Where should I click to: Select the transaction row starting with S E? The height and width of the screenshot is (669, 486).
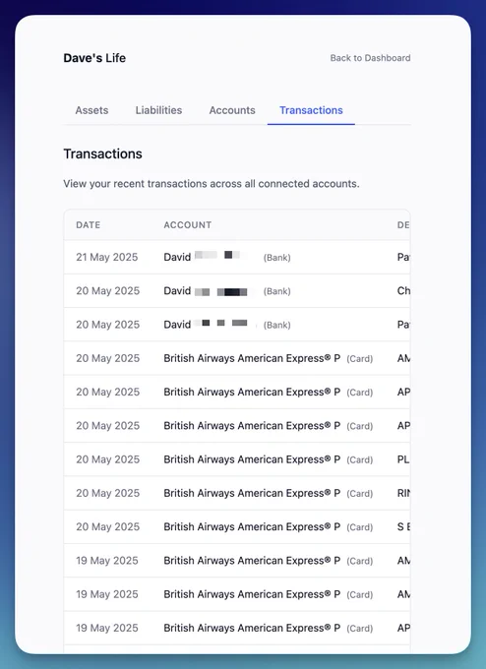(x=237, y=527)
